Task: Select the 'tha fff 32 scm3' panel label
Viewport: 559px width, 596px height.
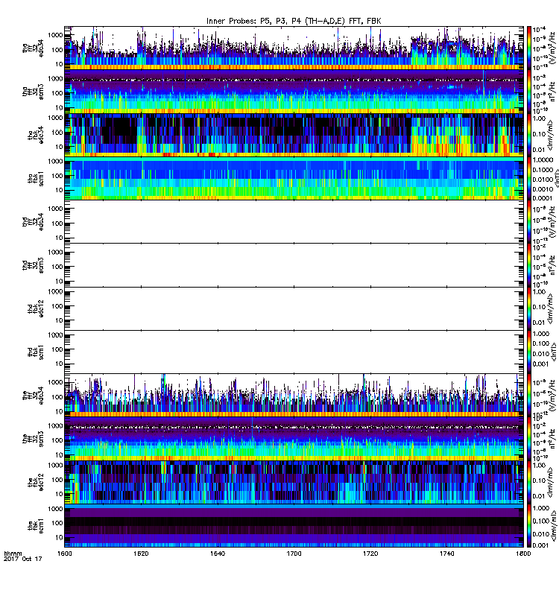Action: (x=33, y=92)
